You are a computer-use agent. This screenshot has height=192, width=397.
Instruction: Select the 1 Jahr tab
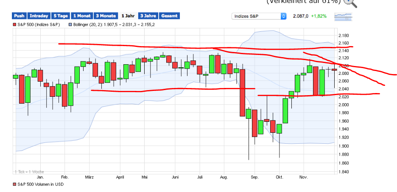pos(128,16)
